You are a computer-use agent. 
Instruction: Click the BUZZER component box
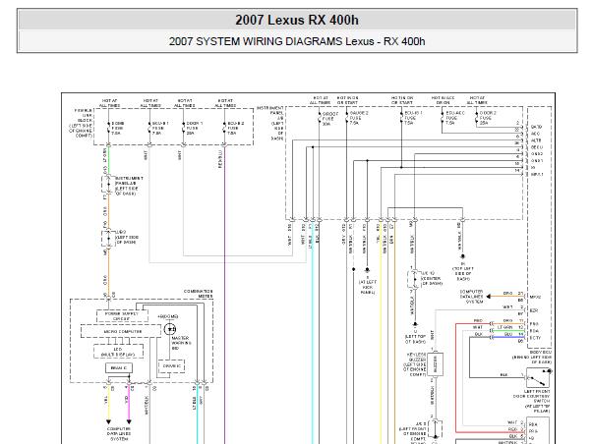[435, 364]
